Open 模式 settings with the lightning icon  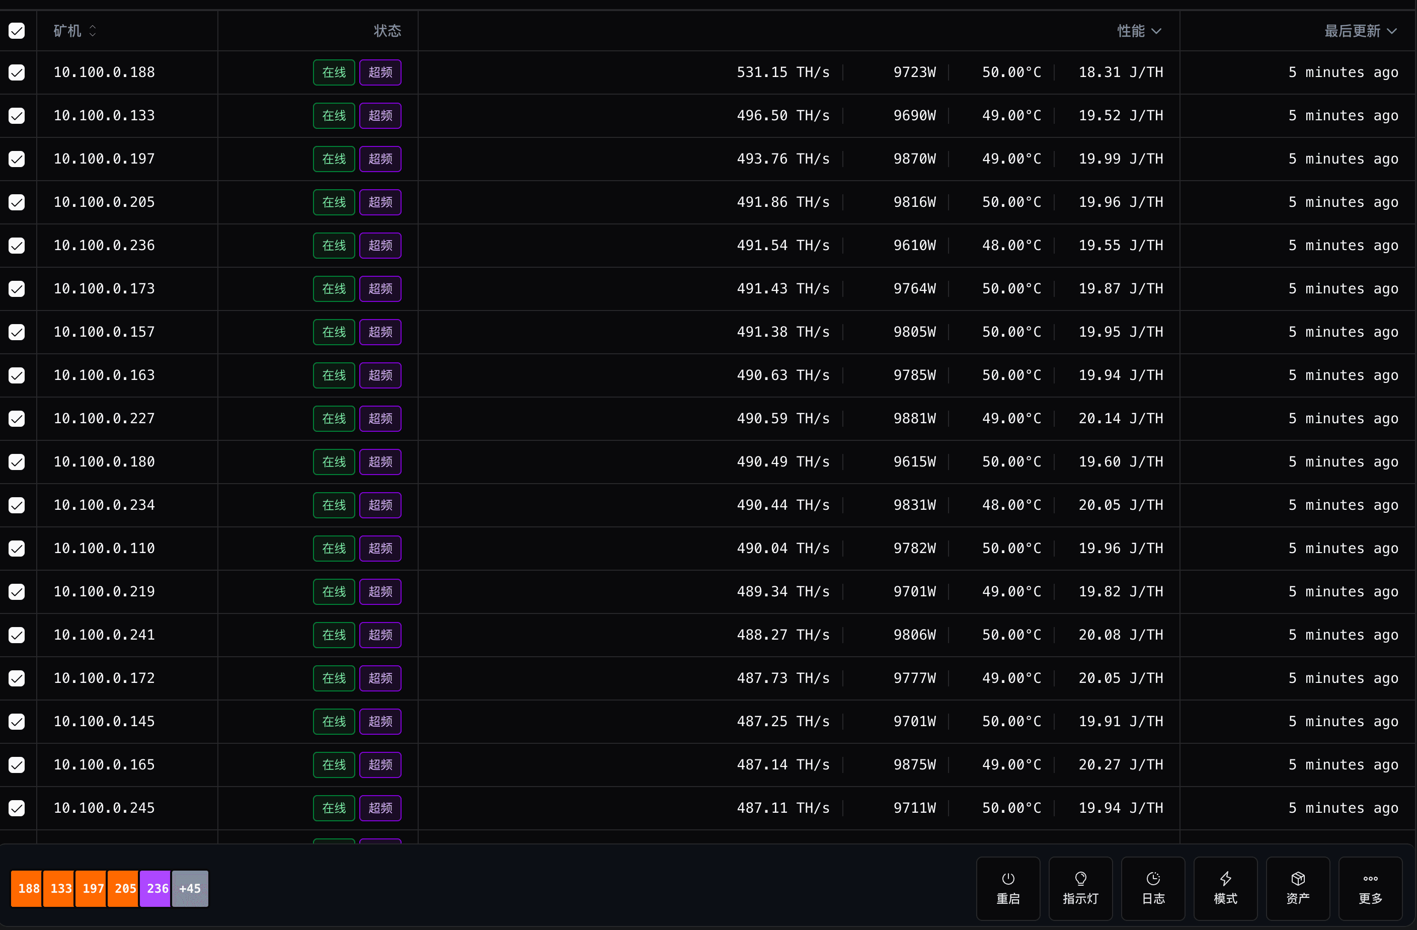coord(1225,888)
